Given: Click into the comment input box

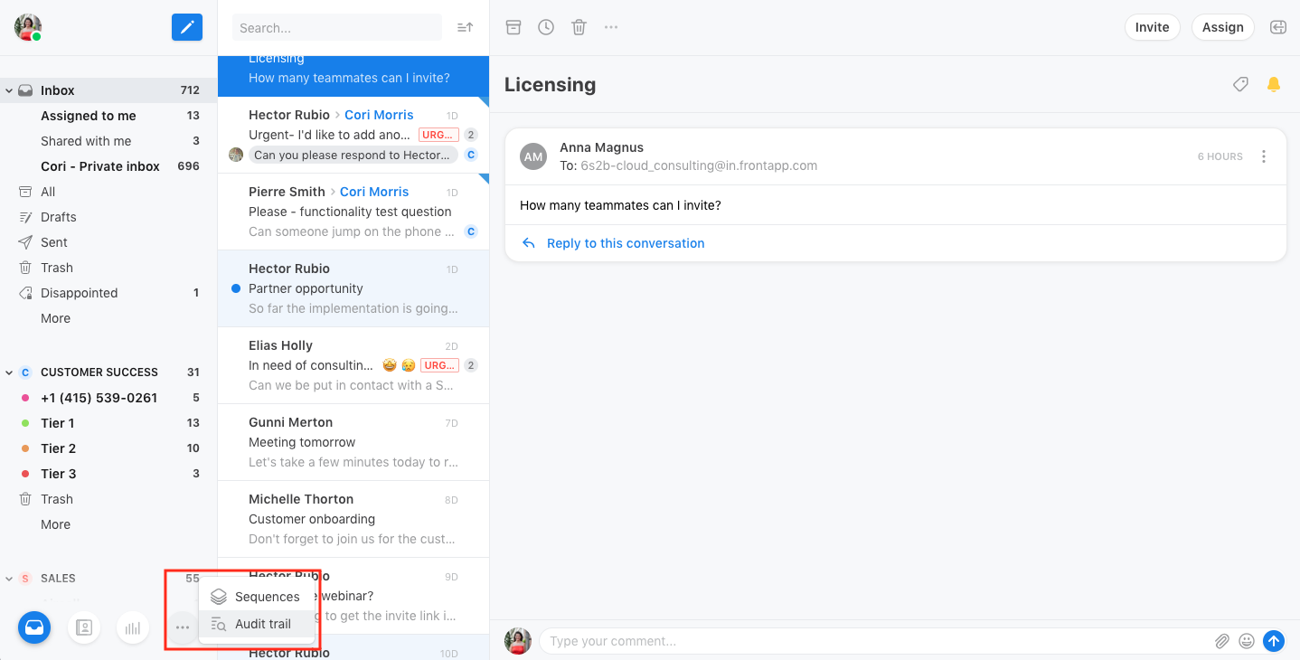Looking at the screenshot, I should click(877, 641).
